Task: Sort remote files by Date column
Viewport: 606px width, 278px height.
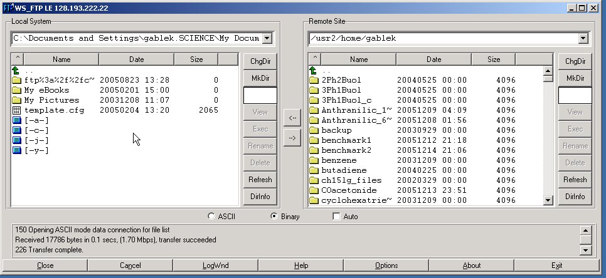Action: click(433, 59)
